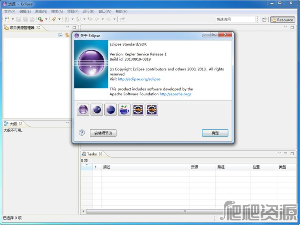Toggle the Resource perspective button

[282, 20]
